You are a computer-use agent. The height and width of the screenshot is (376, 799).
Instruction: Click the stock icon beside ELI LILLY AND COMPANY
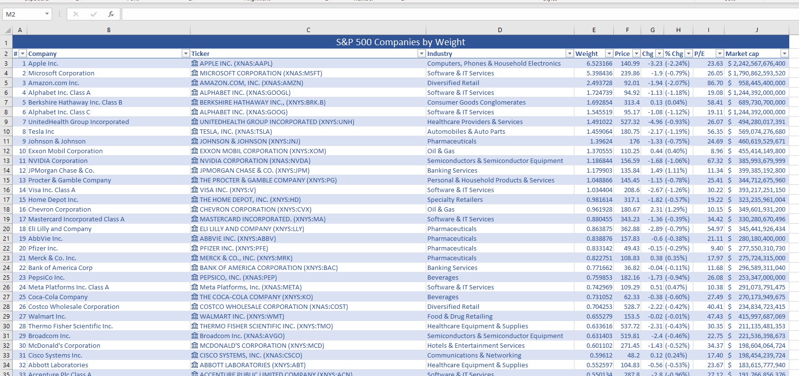tap(195, 229)
